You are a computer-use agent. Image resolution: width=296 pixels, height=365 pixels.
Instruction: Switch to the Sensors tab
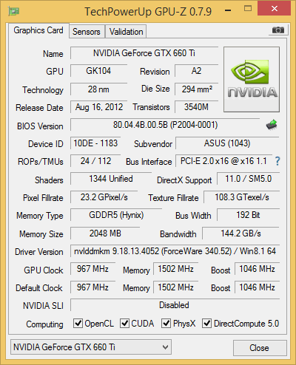pos(87,32)
